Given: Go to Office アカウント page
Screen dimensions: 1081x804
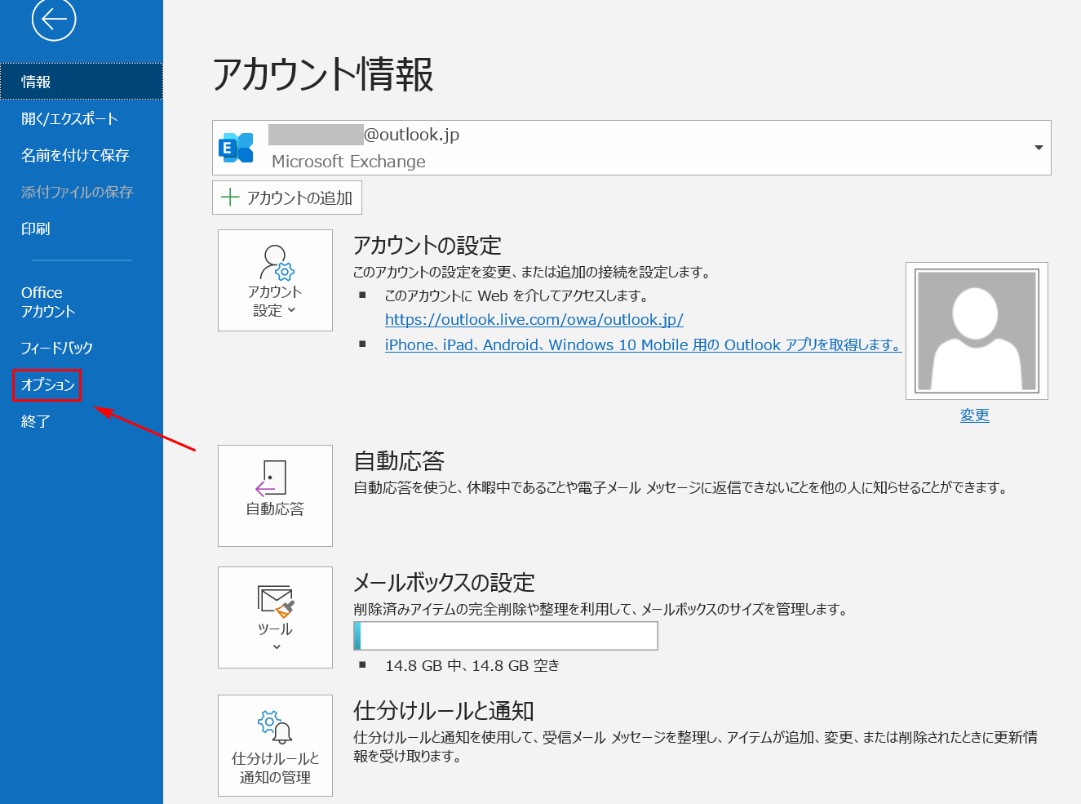Looking at the screenshot, I should [47, 301].
